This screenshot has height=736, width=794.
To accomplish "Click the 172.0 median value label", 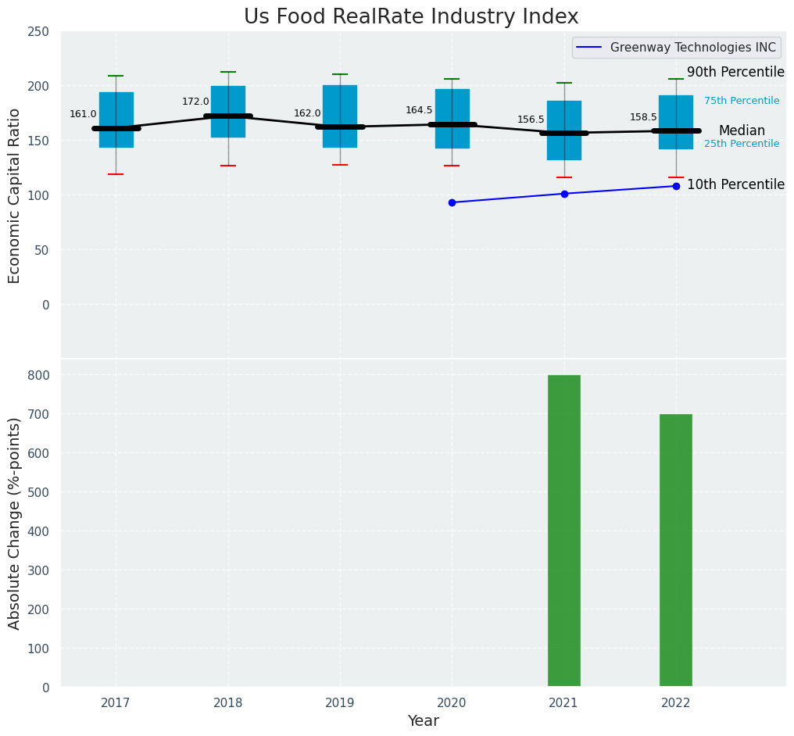I will 195,102.
